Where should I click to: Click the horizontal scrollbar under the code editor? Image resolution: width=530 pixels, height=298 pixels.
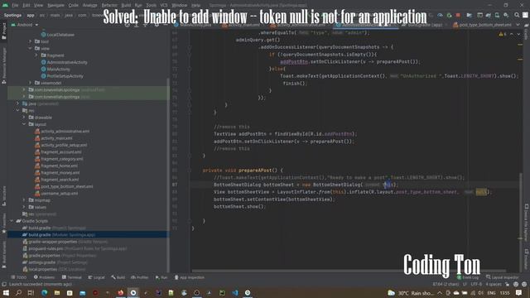[x=349, y=271]
